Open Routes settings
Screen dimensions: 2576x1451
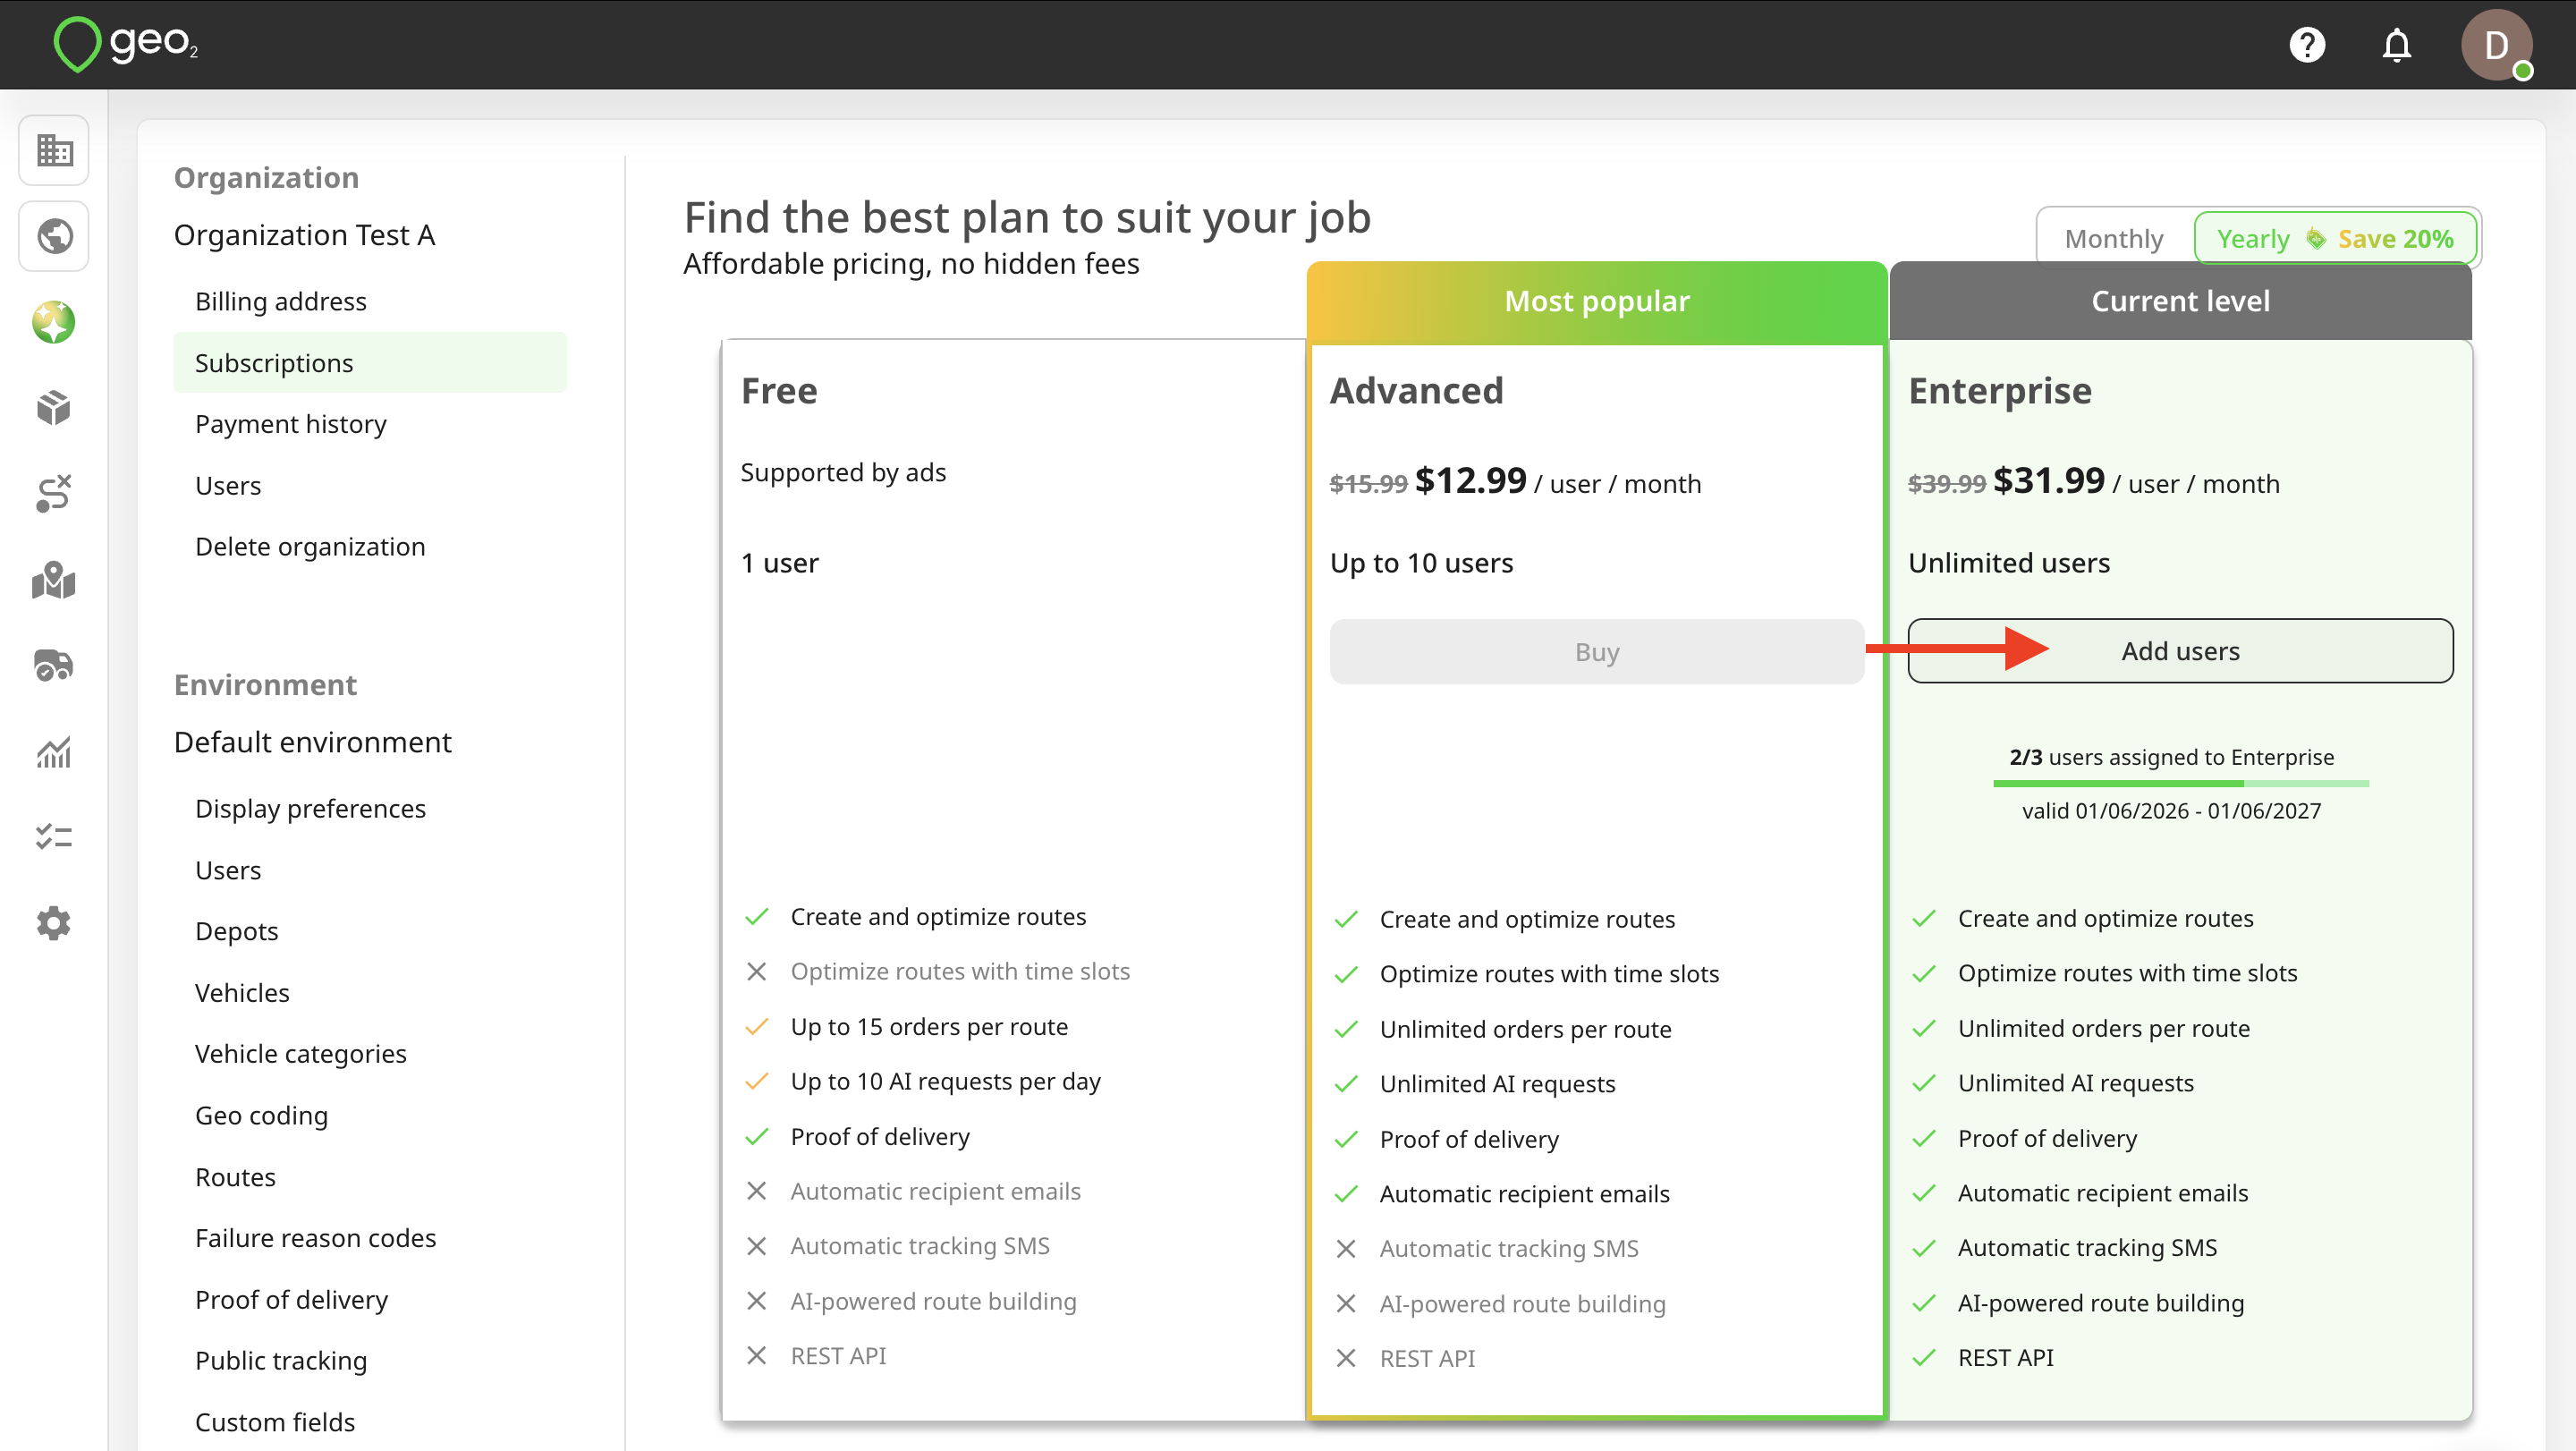pos(235,1177)
